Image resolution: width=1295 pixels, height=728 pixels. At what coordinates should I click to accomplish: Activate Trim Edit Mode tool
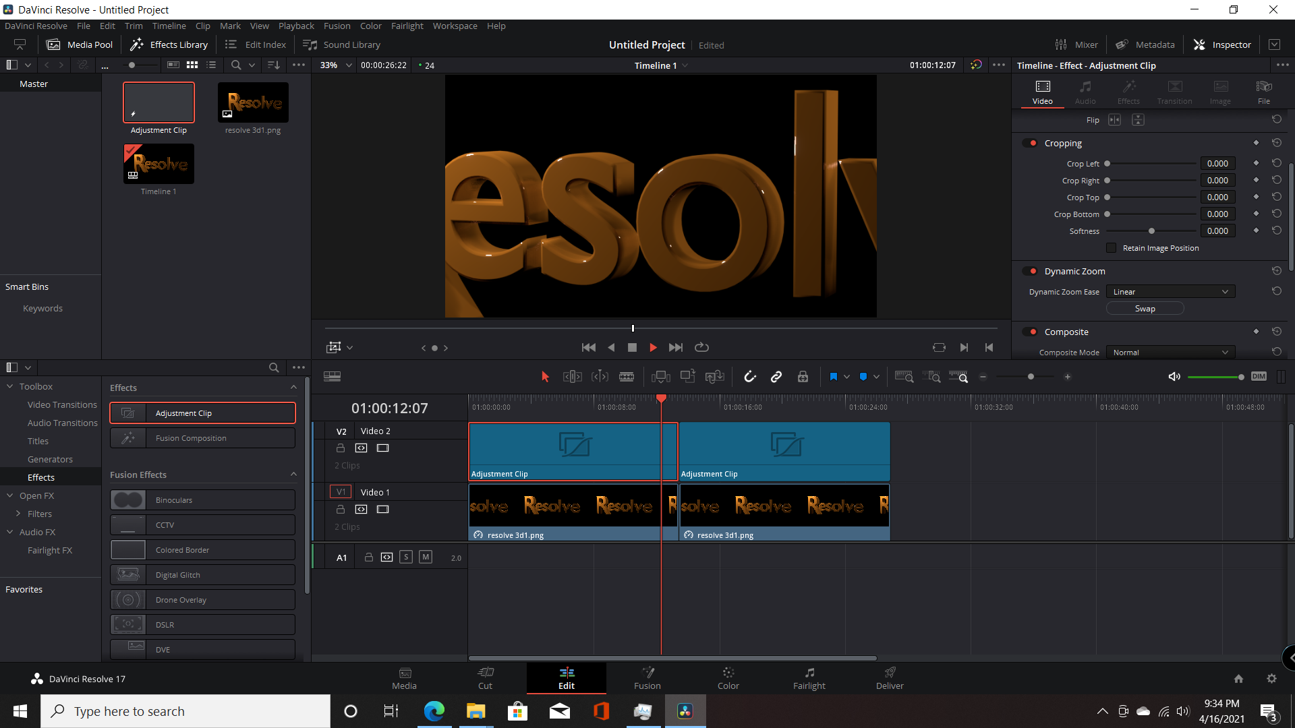[x=572, y=377]
